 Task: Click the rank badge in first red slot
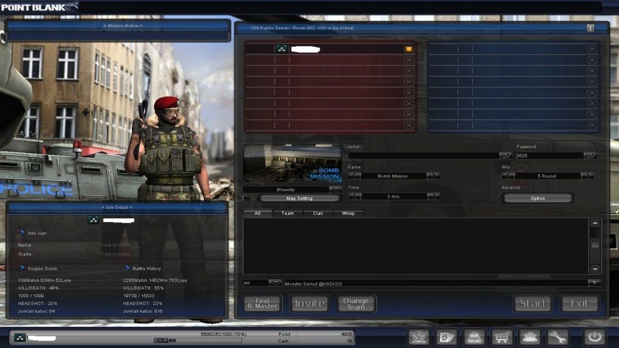[x=281, y=49]
